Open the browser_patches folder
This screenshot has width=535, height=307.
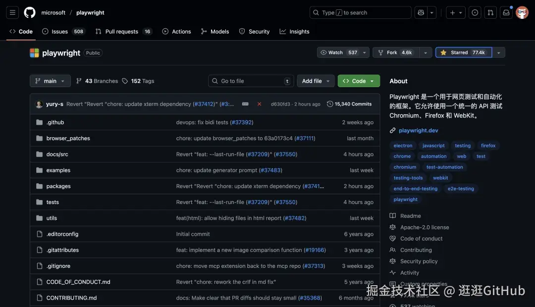68,138
